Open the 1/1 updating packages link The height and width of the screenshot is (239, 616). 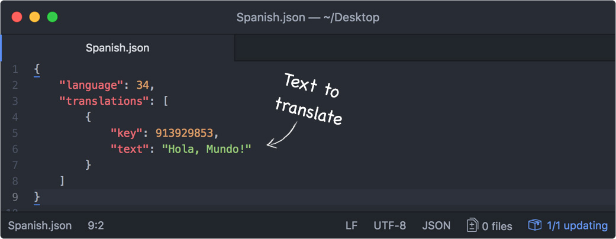(x=577, y=225)
